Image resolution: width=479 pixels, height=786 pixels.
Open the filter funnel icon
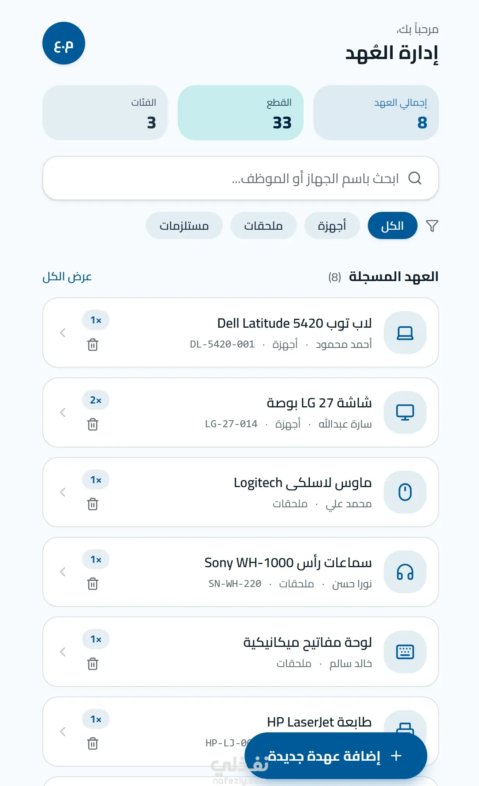pyautogui.click(x=432, y=226)
